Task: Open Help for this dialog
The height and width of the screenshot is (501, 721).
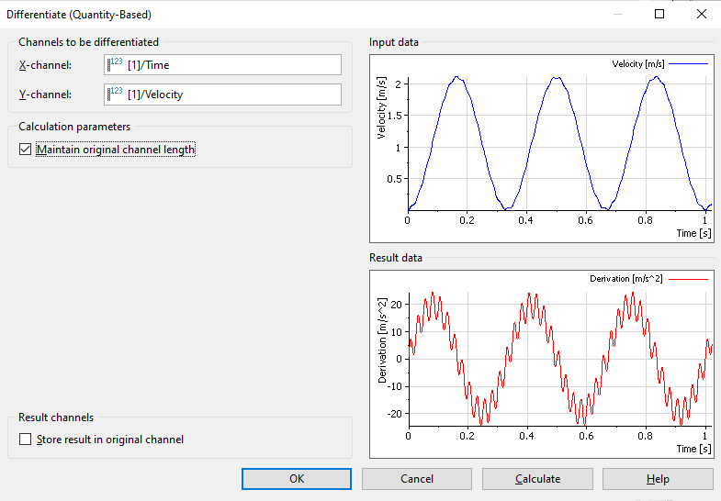Action: coord(658,479)
